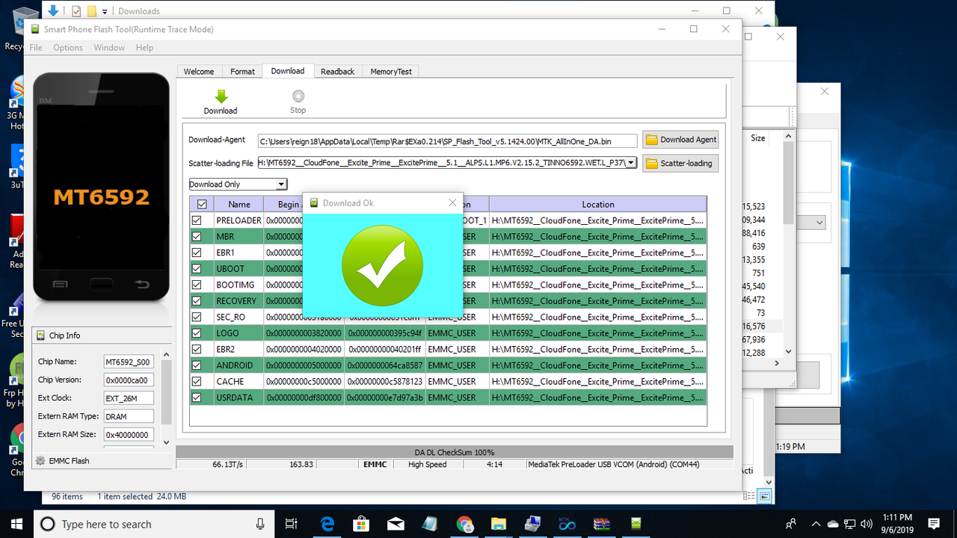Click the microphone icon in search box
Image resolution: width=957 pixels, height=538 pixels.
click(x=260, y=524)
